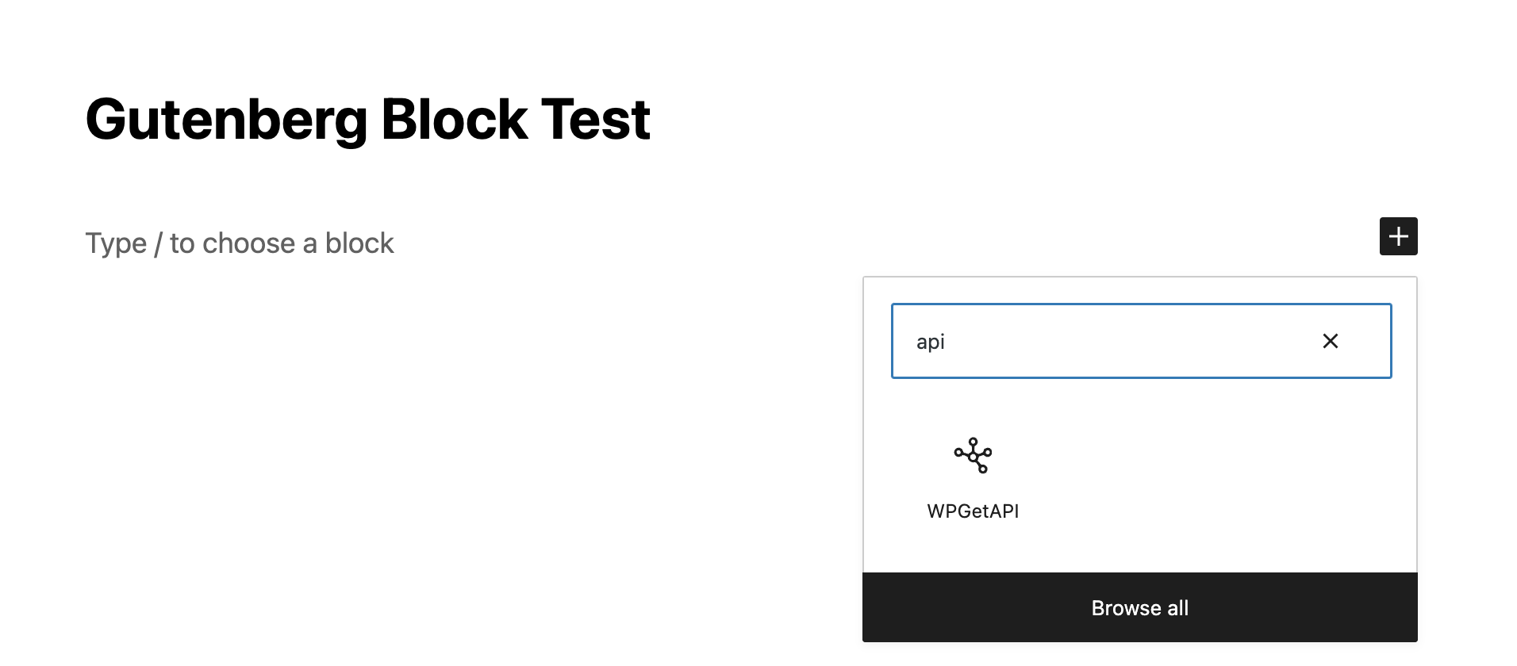1517x666 pixels.
Task: Click the Type / to choose a block text
Action: 239,243
